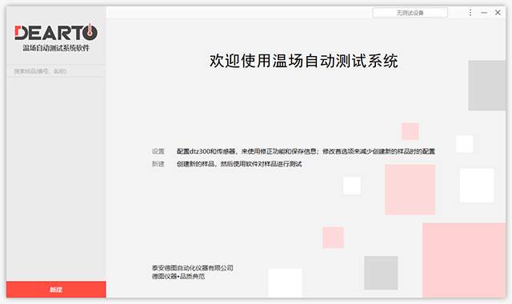Click the 新建 link on welcome page

point(158,164)
